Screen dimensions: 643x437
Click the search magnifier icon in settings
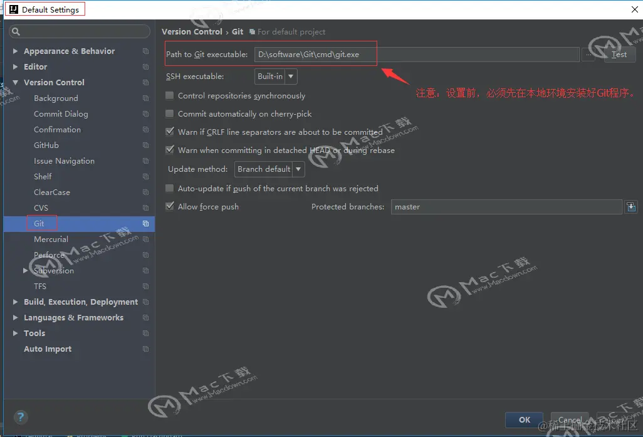16,31
